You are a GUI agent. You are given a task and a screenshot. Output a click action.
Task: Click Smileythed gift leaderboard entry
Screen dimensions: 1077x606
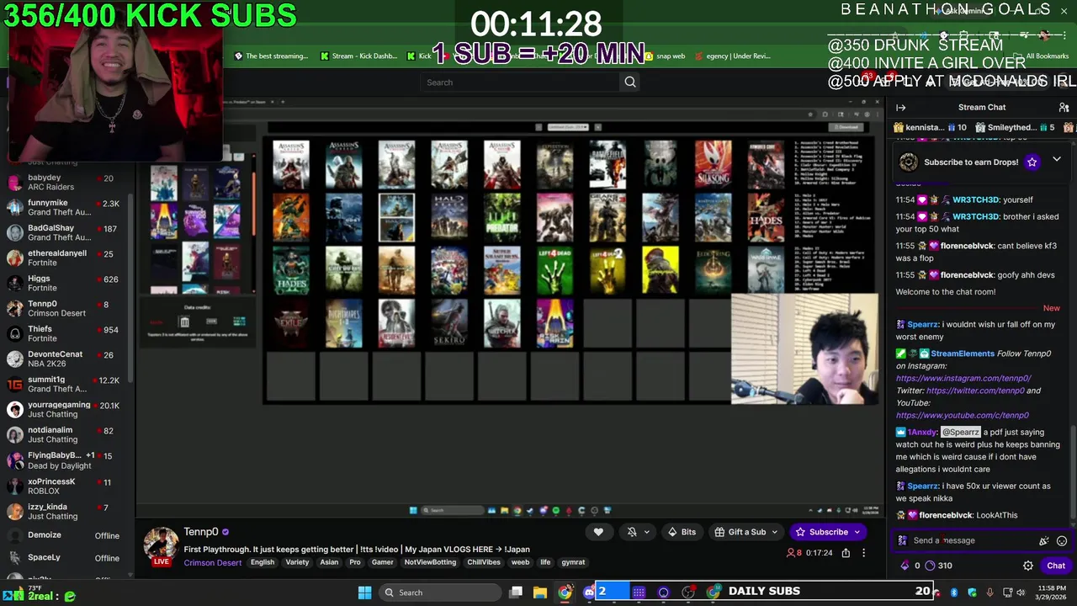pos(1016,128)
